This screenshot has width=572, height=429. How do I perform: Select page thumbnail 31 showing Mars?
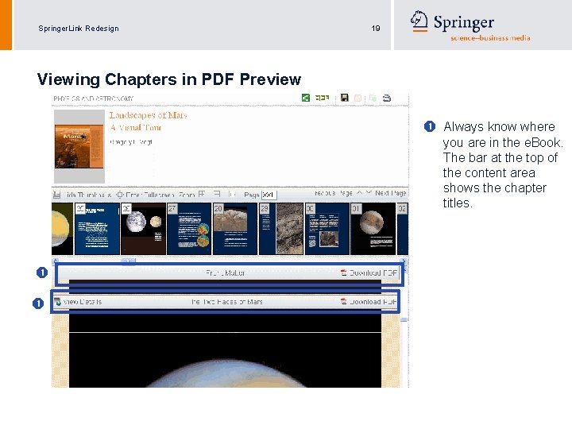tap(373, 229)
